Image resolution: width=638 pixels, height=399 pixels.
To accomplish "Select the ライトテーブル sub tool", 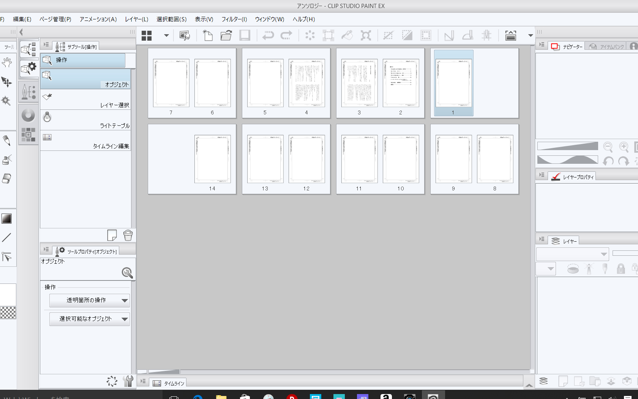I will click(86, 121).
